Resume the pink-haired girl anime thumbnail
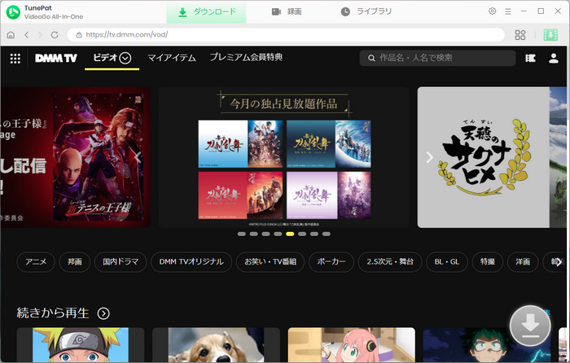 tap(352, 344)
